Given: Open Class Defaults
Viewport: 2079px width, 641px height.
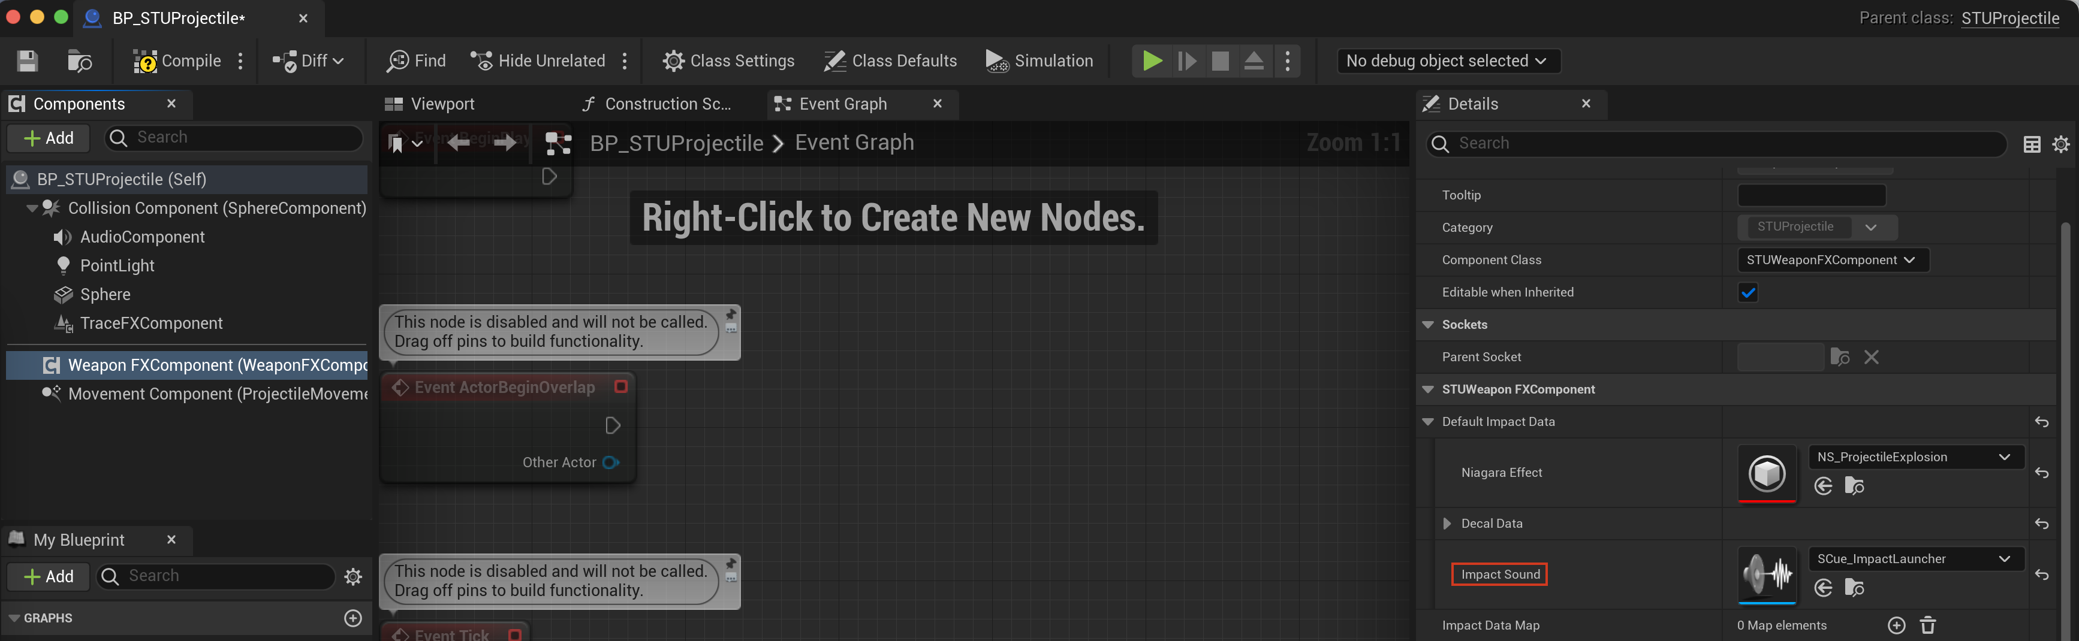Looking at the screenshot, I should point(890,61).
